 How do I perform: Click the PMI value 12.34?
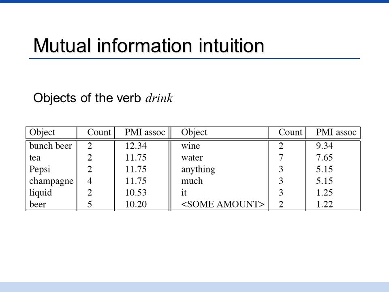136,146
